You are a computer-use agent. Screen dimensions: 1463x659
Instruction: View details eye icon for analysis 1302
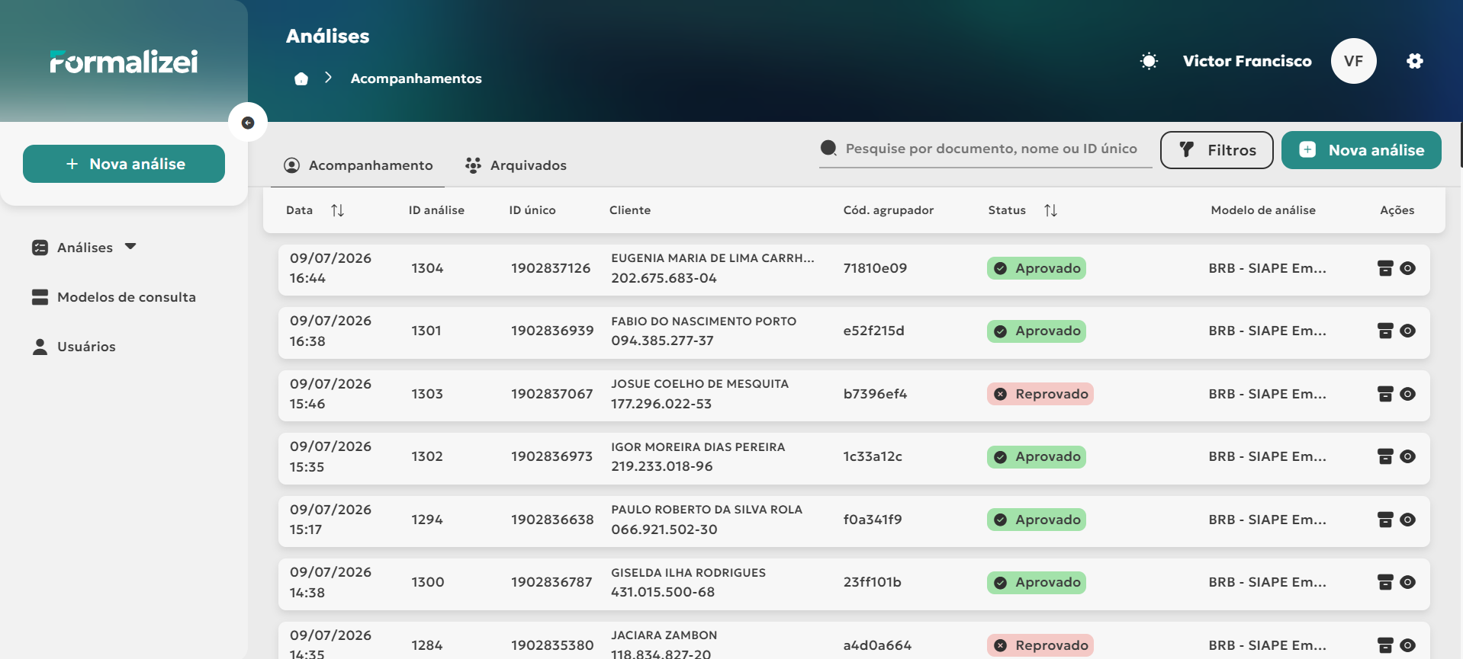click(x=1408, y=456)
